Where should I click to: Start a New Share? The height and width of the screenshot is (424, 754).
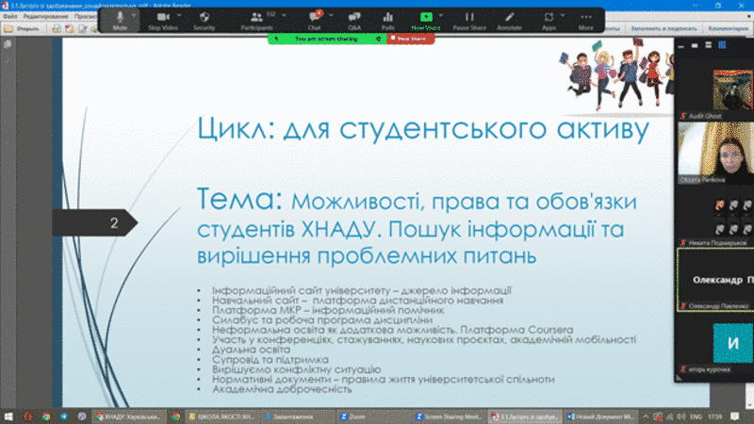426,19
